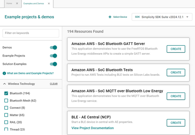Screen dimensions: 195x135
Task: Click the info icon beside the help link
Action: point(4,73)
